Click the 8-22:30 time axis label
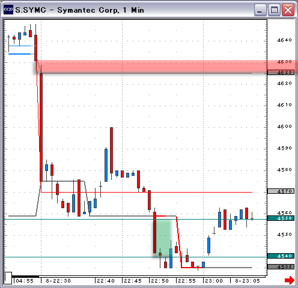 [x=58, y=281]
